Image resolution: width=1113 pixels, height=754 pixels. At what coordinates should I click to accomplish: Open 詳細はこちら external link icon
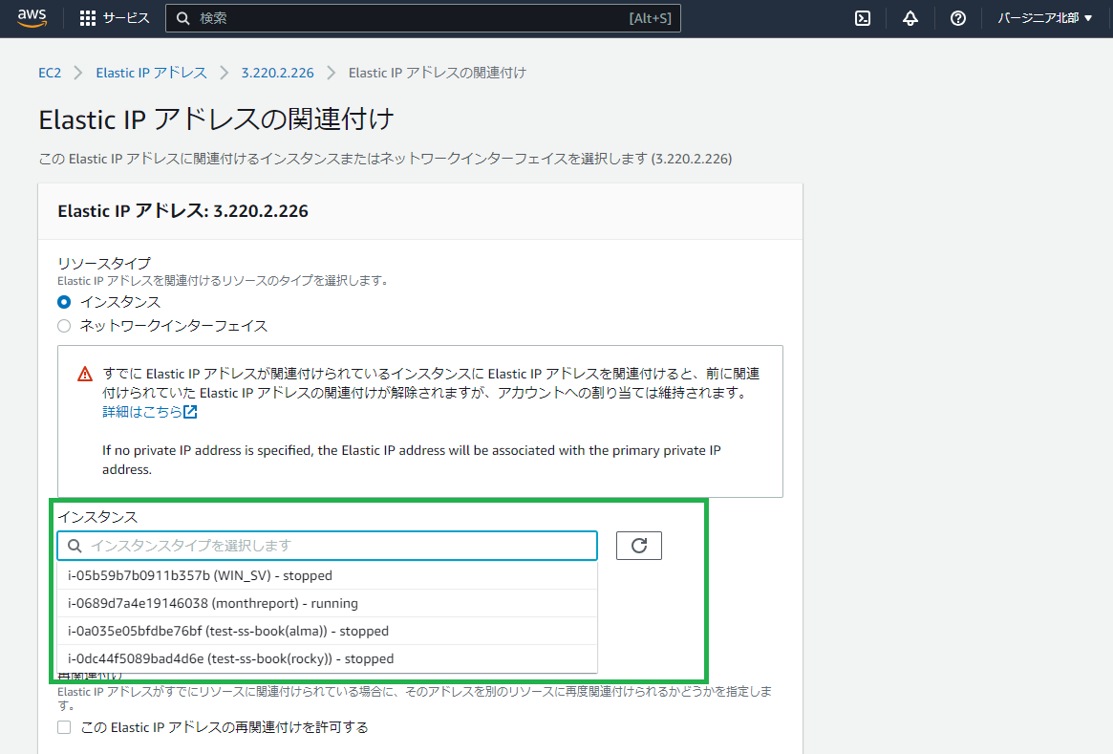coord(188,412)
